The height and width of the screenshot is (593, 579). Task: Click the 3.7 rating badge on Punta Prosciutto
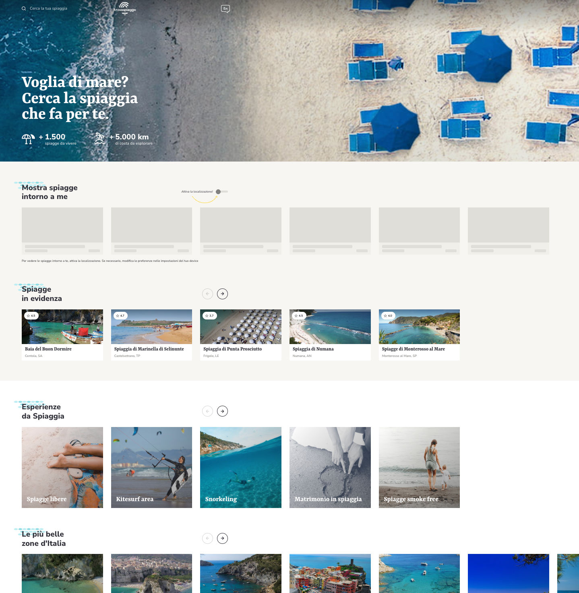pos(210,316)
